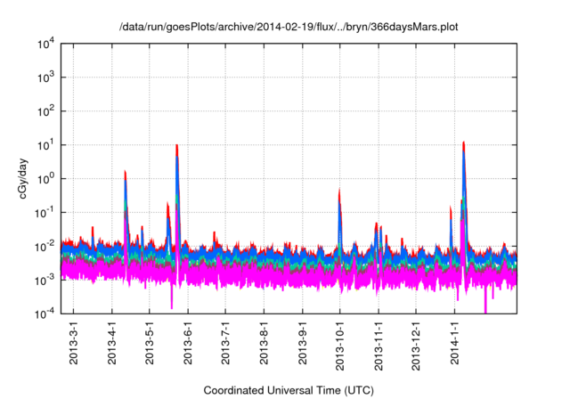570x399 pixels.
Task: Click the Coordinated Universal Time x-axis label
Action: point(289,390)
